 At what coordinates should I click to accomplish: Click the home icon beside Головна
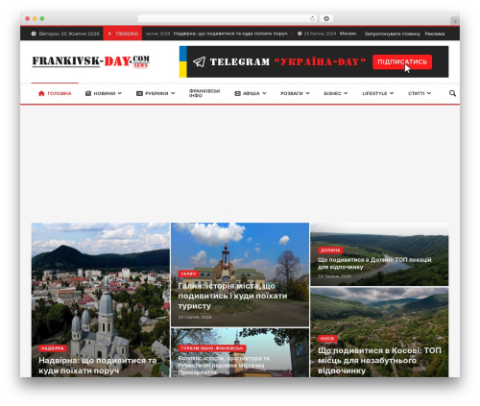[x=41, y=93]
